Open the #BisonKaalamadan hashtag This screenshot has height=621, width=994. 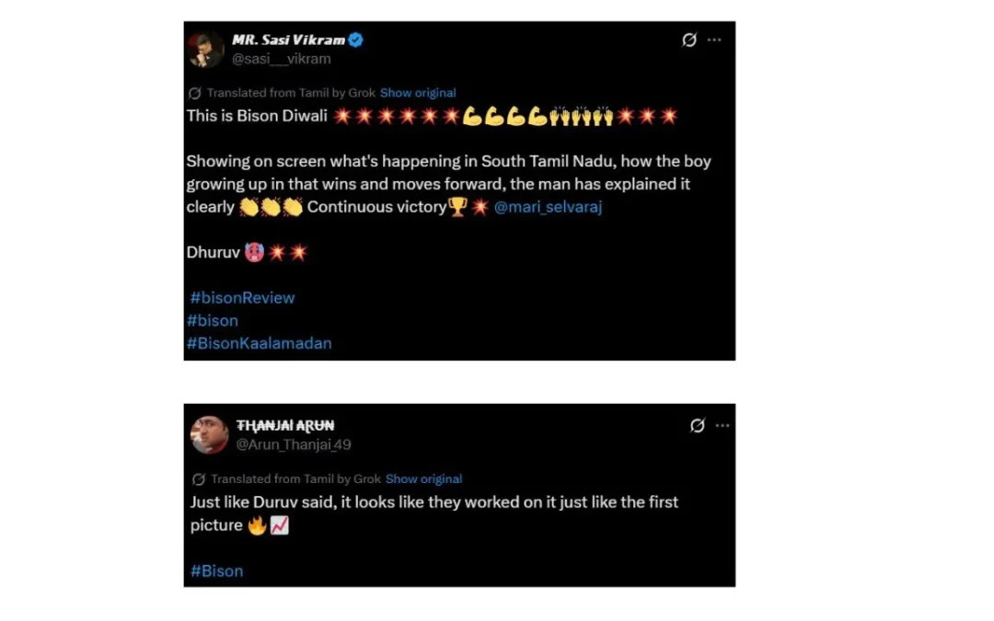coord(259,343)
